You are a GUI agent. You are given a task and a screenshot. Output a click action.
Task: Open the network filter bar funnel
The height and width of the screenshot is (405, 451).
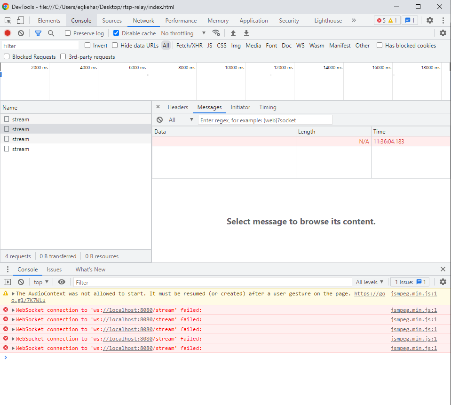38,33
